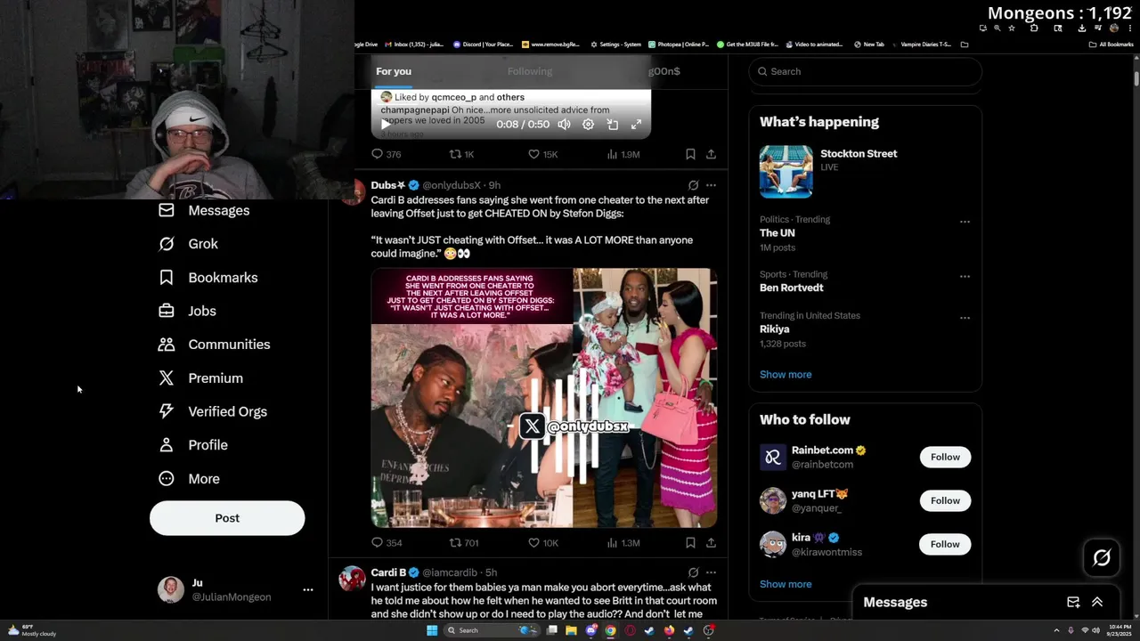
Task: Share the Dubs post
Action: [x=711, y=542]
